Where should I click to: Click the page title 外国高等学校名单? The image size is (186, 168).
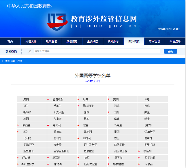(93, 75)
